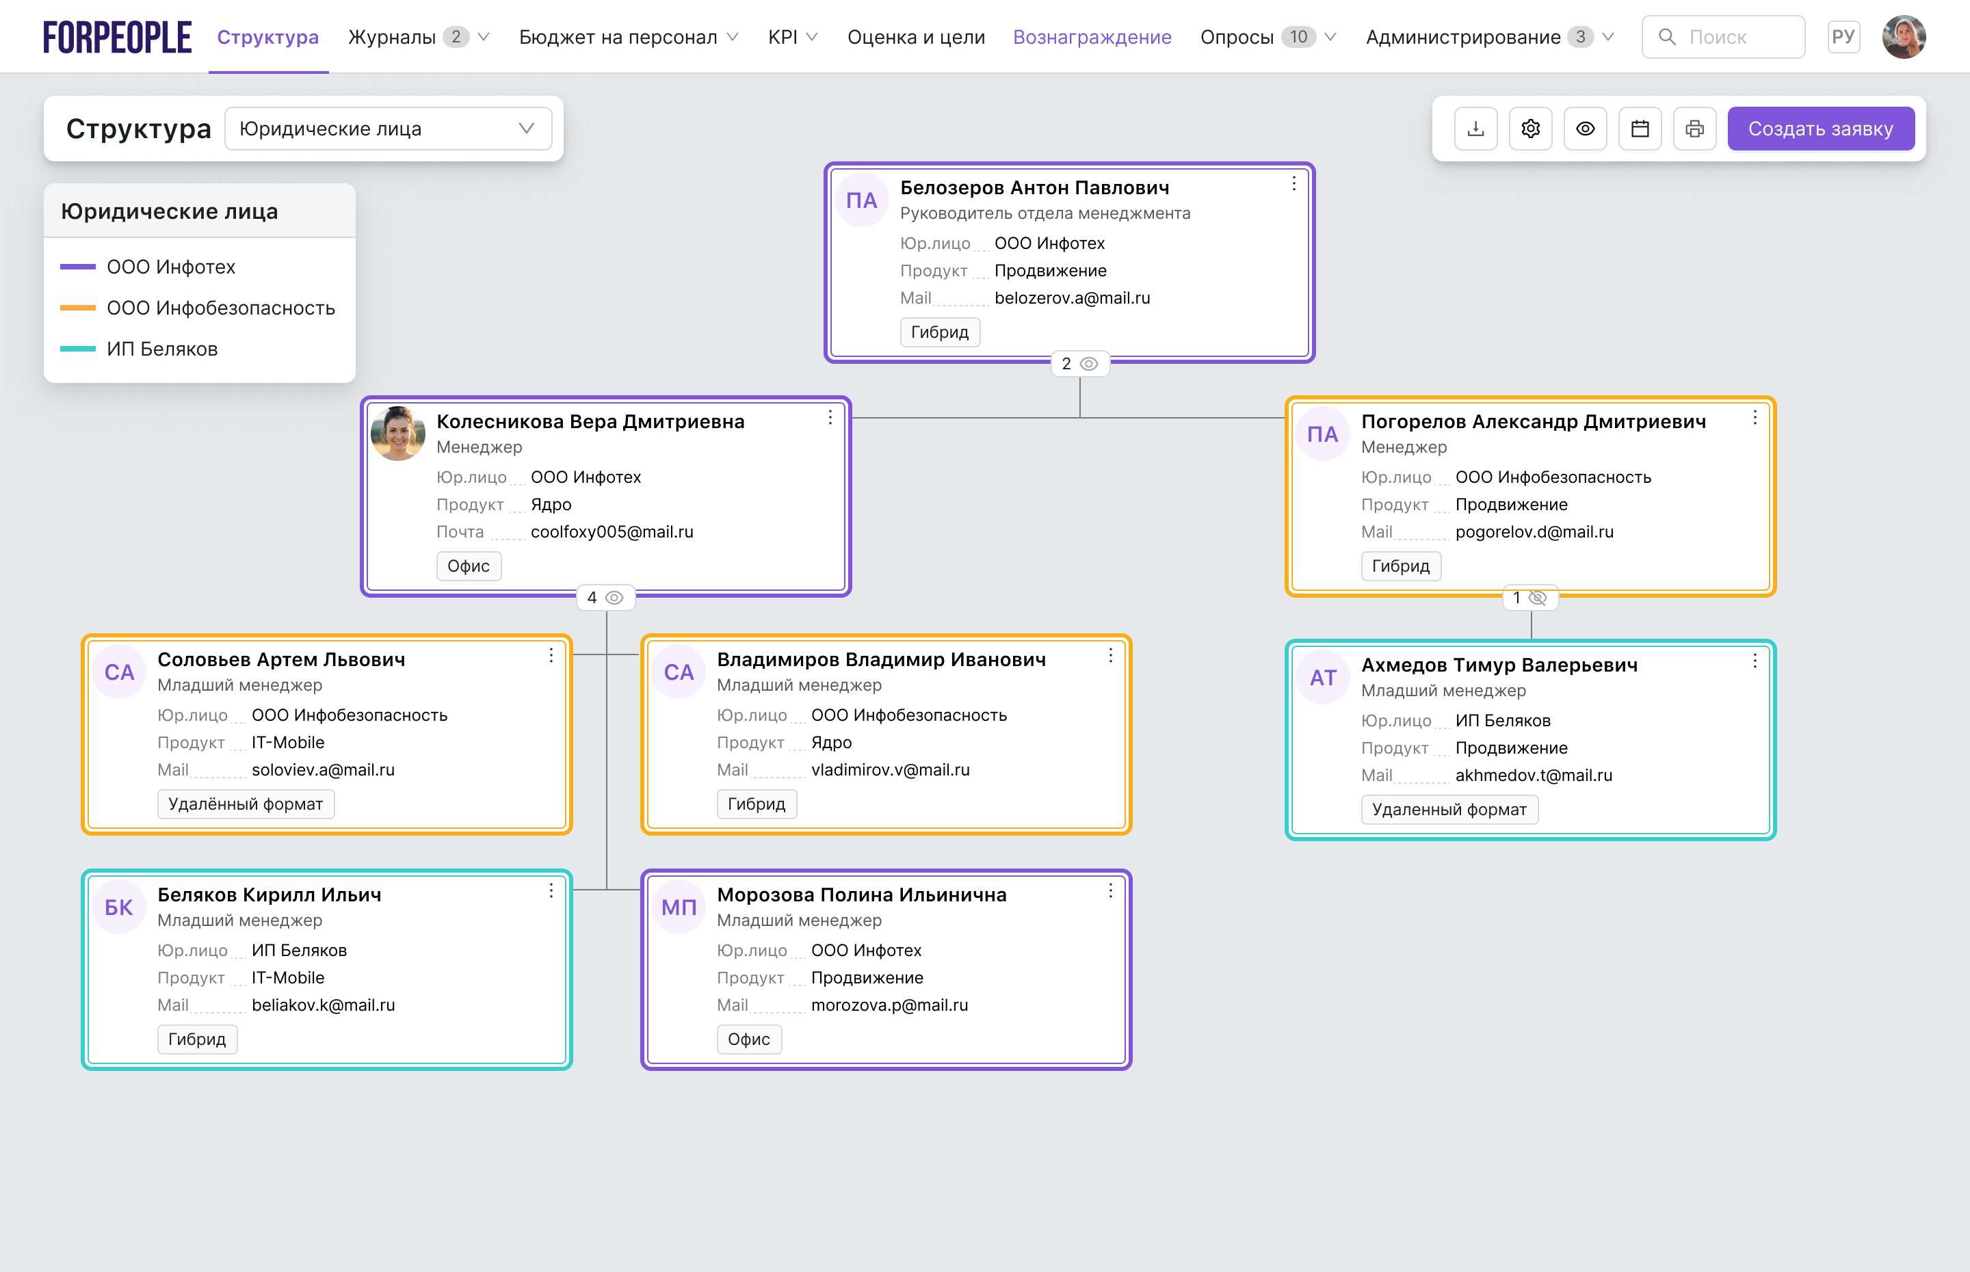The width and height of the screenshot is (1970, 1272).
Task: Open the Юридические лица dropdown
Action: 389,129
